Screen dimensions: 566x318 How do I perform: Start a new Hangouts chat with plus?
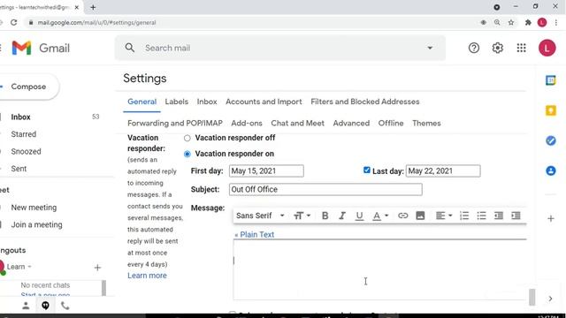(x=97, y=268)
